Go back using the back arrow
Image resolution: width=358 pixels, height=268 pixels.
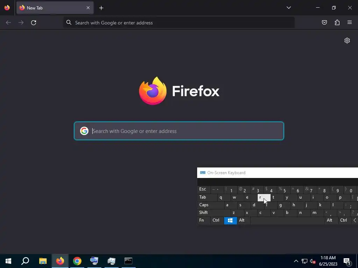(x=8, y=23)
